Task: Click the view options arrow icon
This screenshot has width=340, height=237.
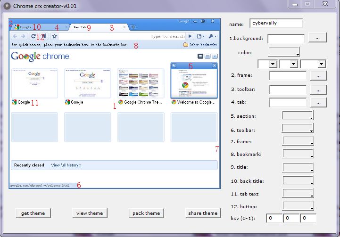Action: (x=215, y=57)
